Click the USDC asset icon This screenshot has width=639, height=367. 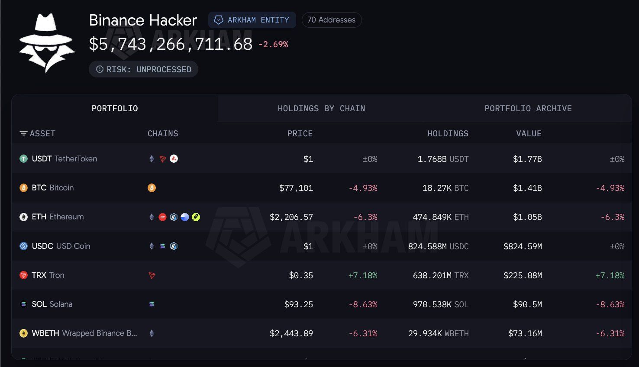24,246
